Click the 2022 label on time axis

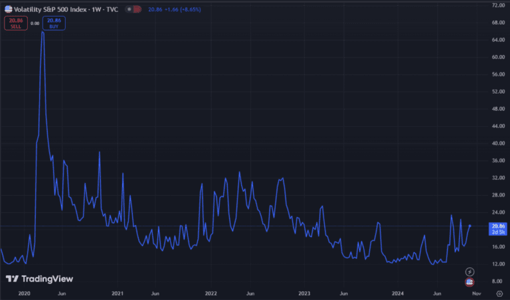[x=211, y=293]
